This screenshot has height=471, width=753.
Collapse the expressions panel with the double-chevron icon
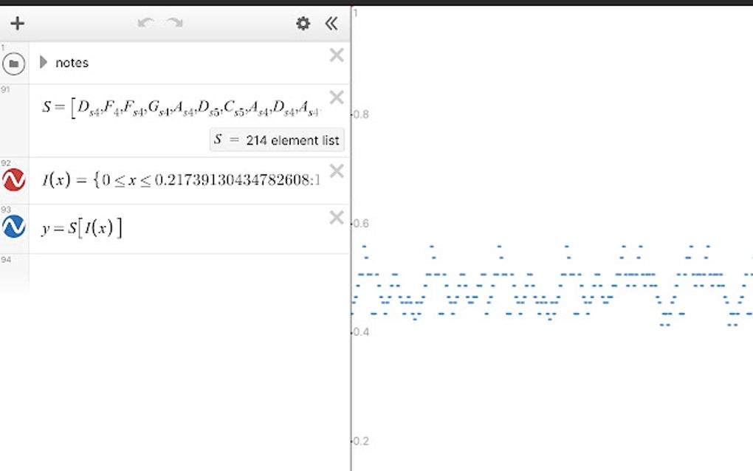click(x=331, y=23)
